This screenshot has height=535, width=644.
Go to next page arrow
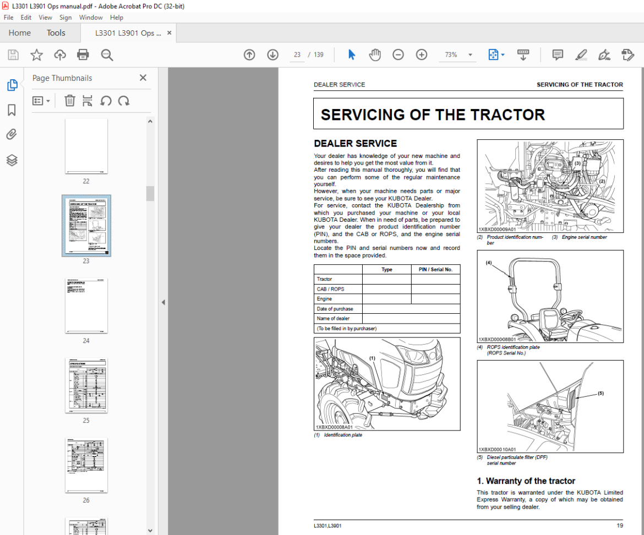[x=272, y=54]
